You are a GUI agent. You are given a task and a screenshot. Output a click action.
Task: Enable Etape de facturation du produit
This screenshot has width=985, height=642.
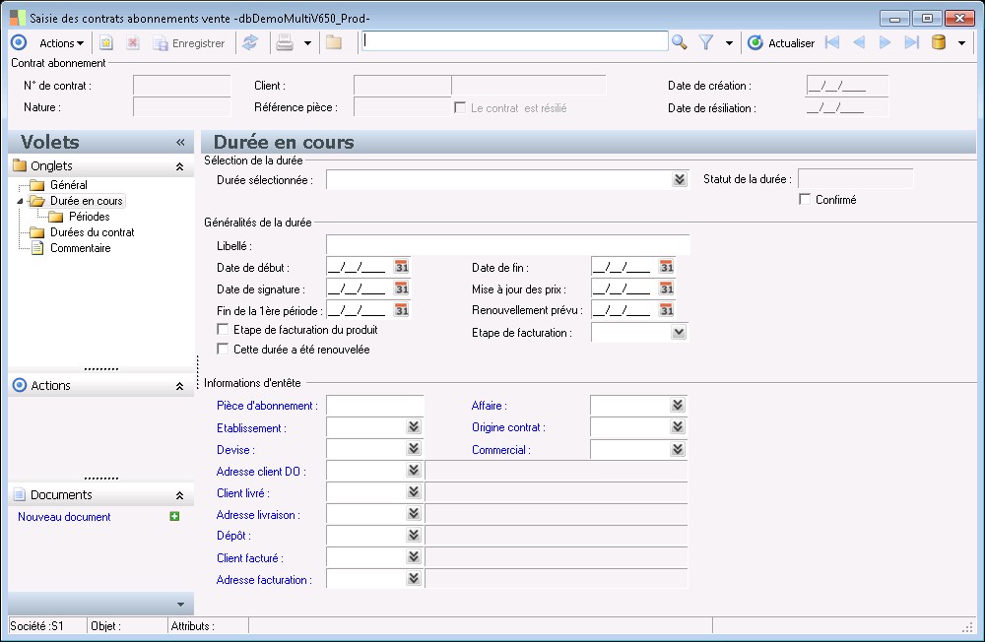(x=223, y=330)
